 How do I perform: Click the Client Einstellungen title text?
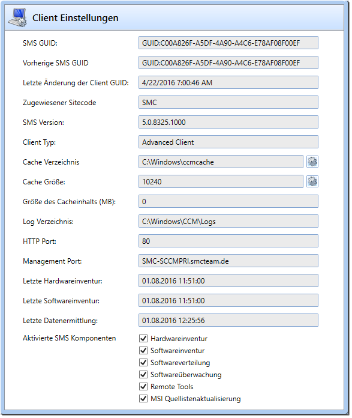pos(76,18)
